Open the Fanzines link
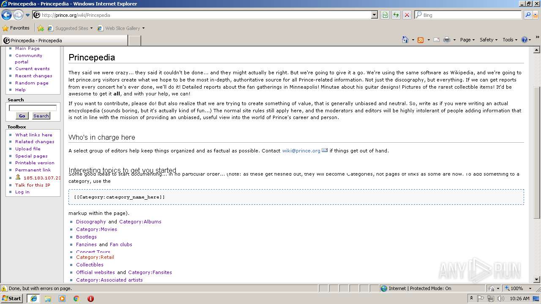This screenshot has width=541, height=304. (x=86, y=244)
